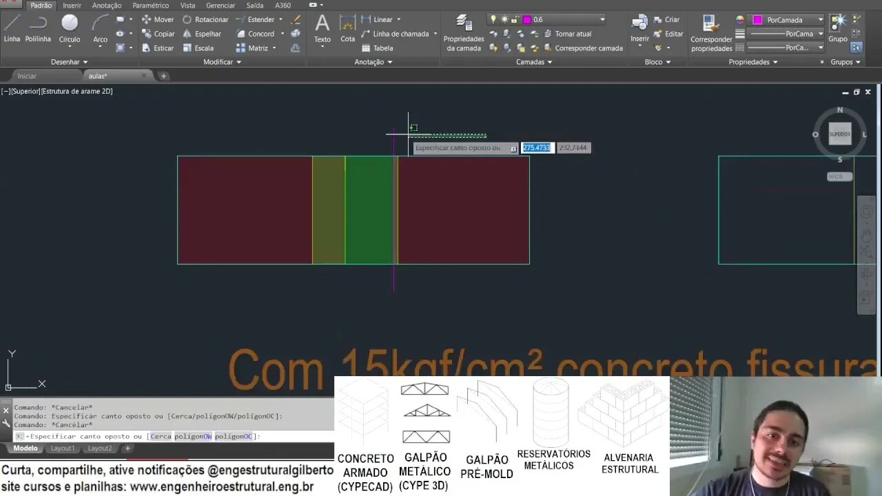The image size is (882, 496).
Task: Open the Iniciar file tab
Action: pyautogui.click(x=27, y=76)
